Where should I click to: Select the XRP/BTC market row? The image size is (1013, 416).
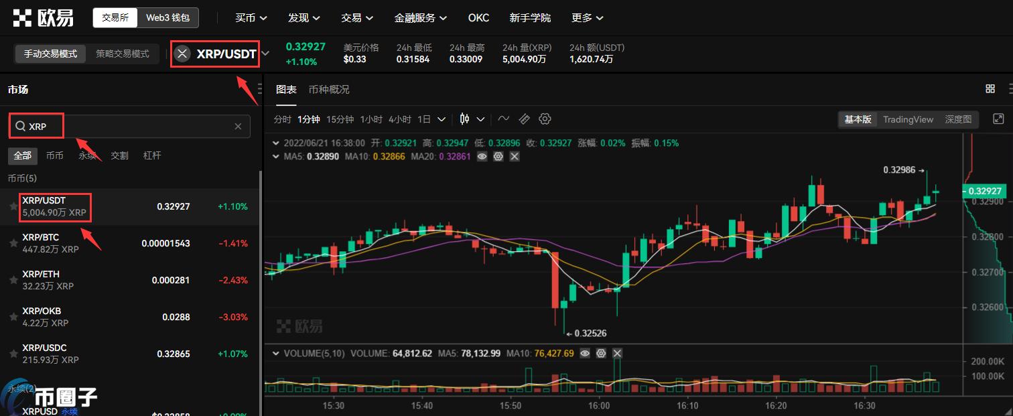click(129, 243)
